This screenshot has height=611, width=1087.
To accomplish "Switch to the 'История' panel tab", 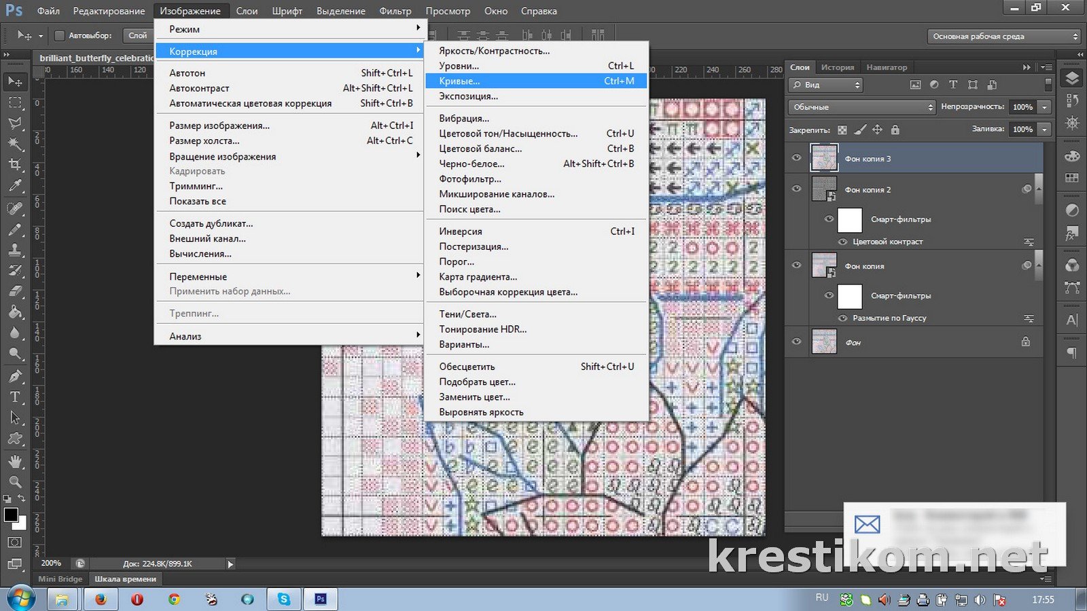I will (837, 67).
